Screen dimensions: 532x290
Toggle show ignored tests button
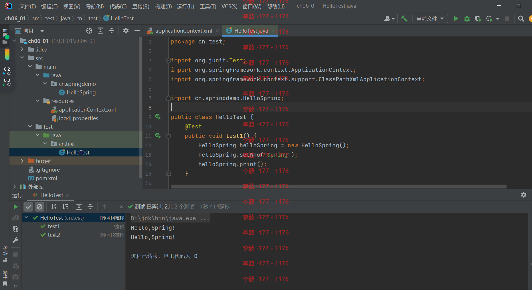[x=39, y=206]
